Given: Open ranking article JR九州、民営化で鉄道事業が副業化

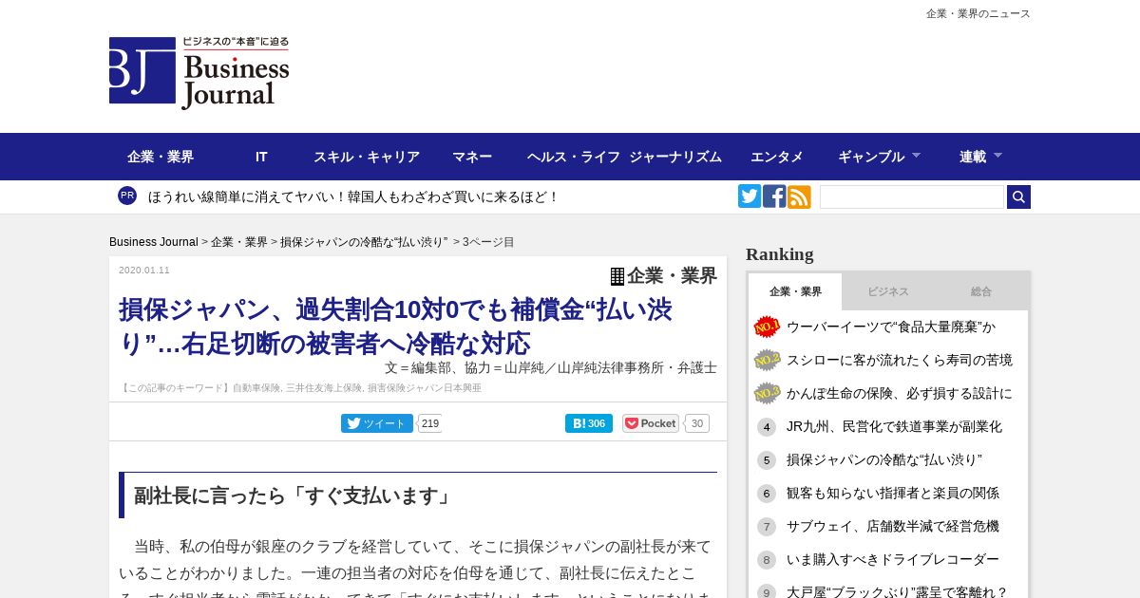Looking at the screenshot, I should click(894, 427).
